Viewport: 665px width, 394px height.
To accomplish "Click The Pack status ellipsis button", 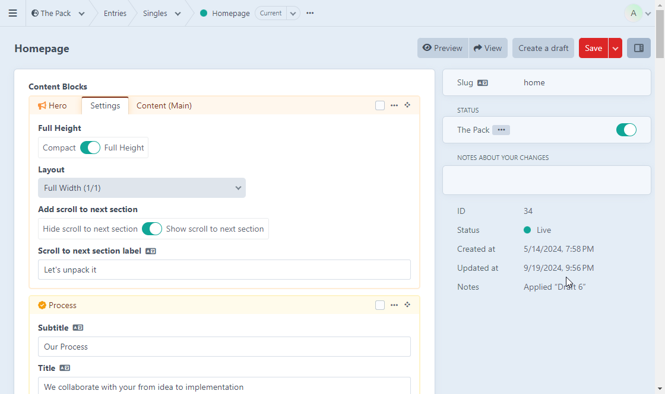I will coord(501,130).
